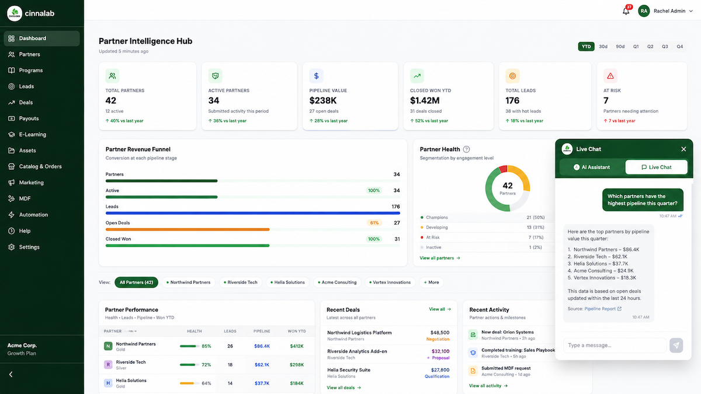
Task: Open the Rachel Admin profile menu
Action: click(662, 11)
